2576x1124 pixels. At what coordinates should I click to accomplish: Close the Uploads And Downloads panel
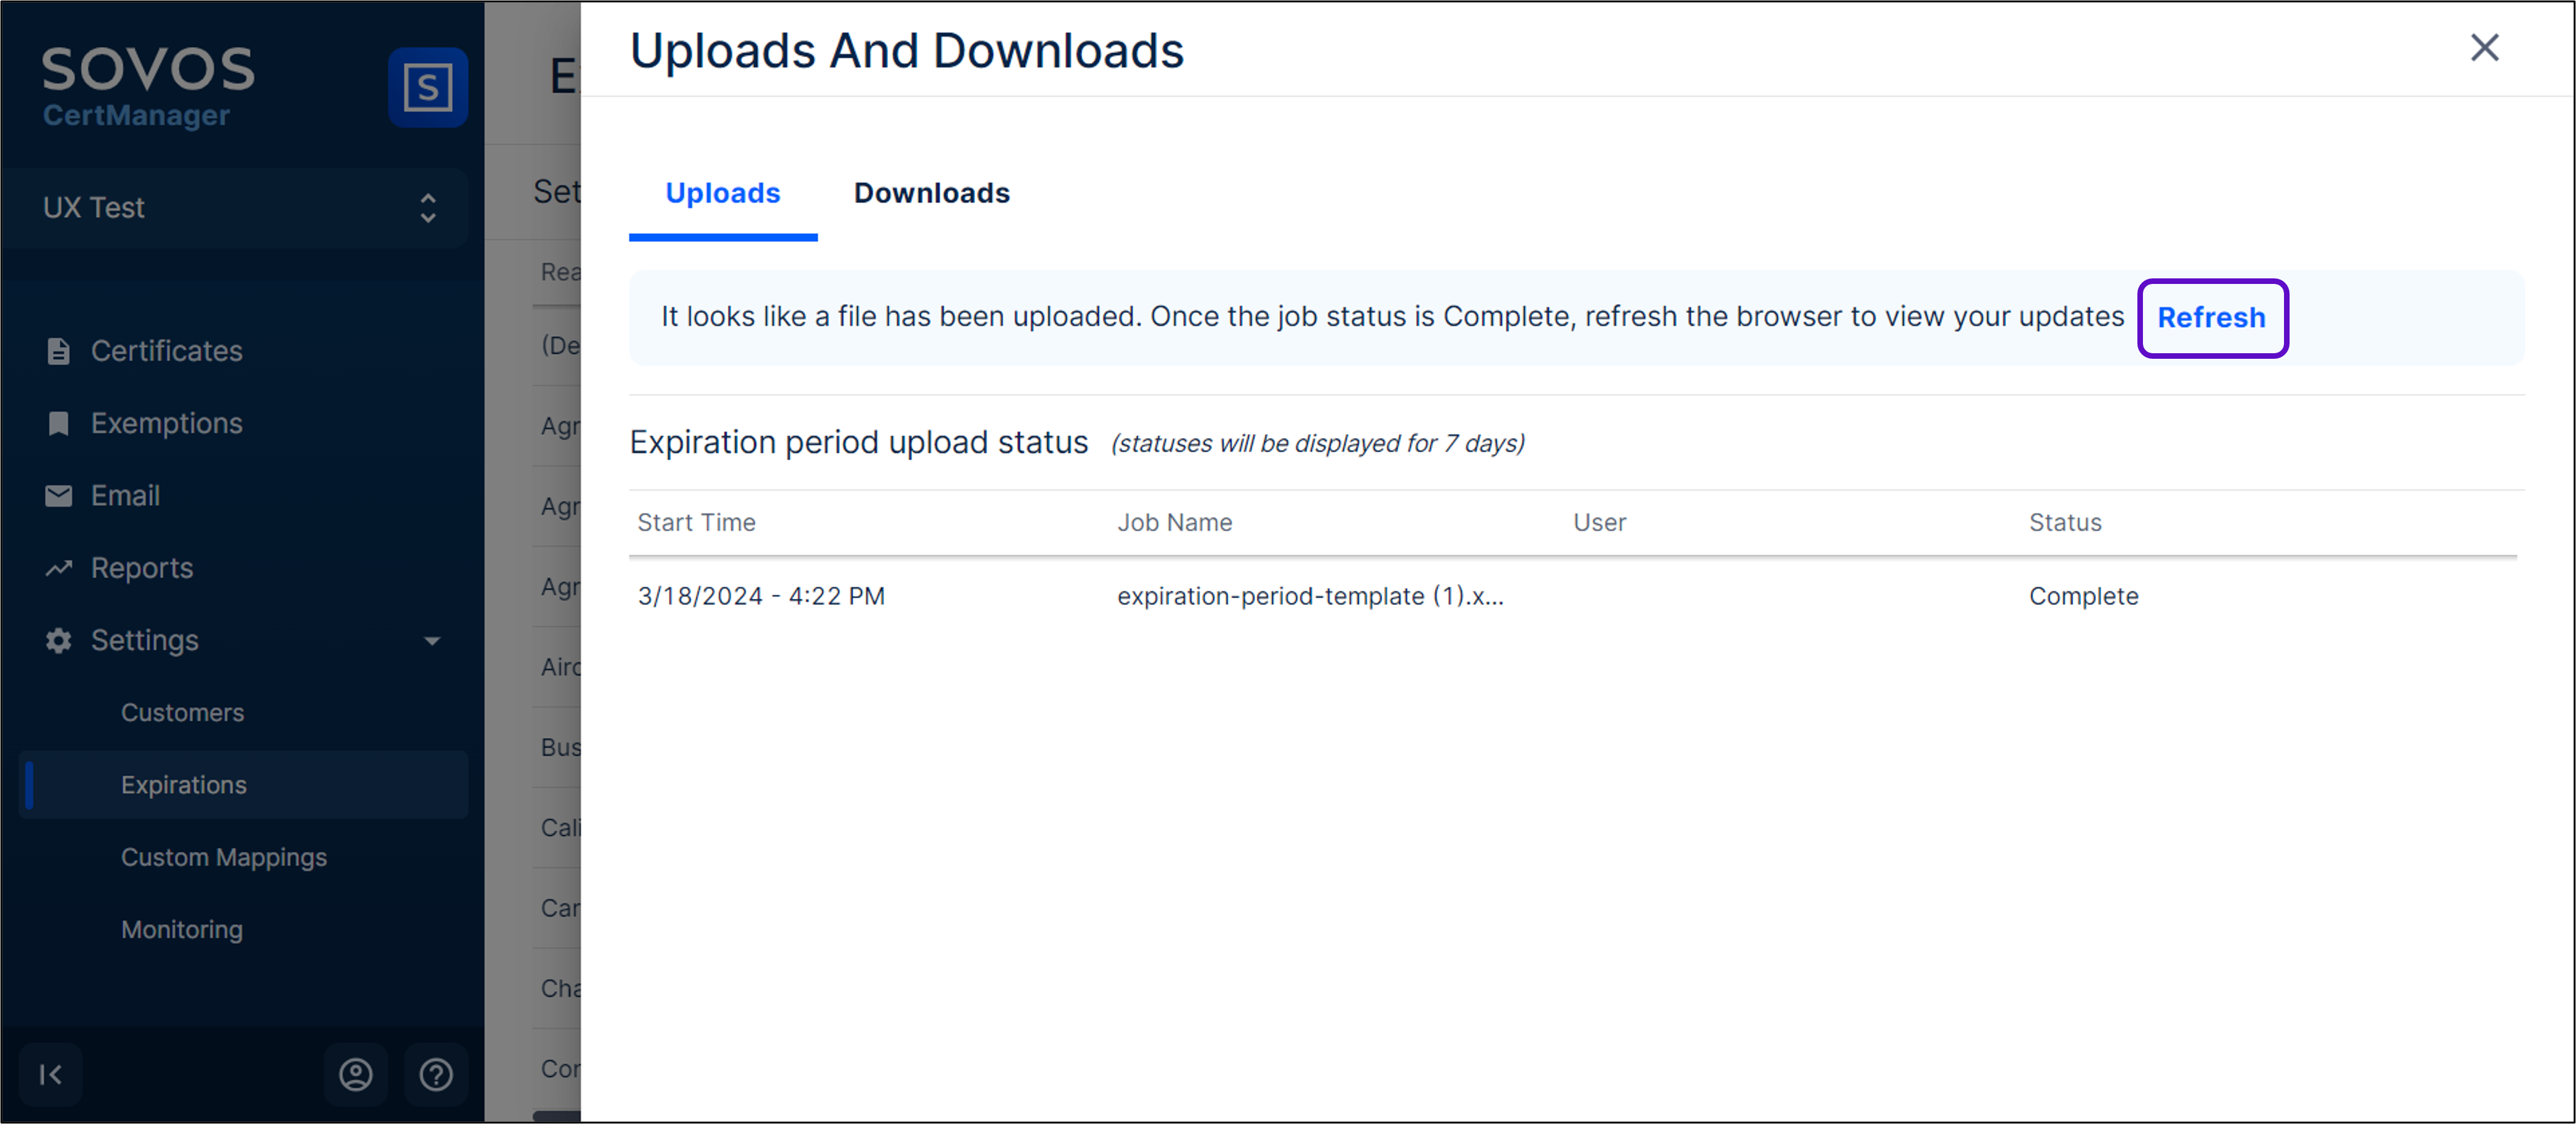pyautogui.click(x=2484, y=48)
